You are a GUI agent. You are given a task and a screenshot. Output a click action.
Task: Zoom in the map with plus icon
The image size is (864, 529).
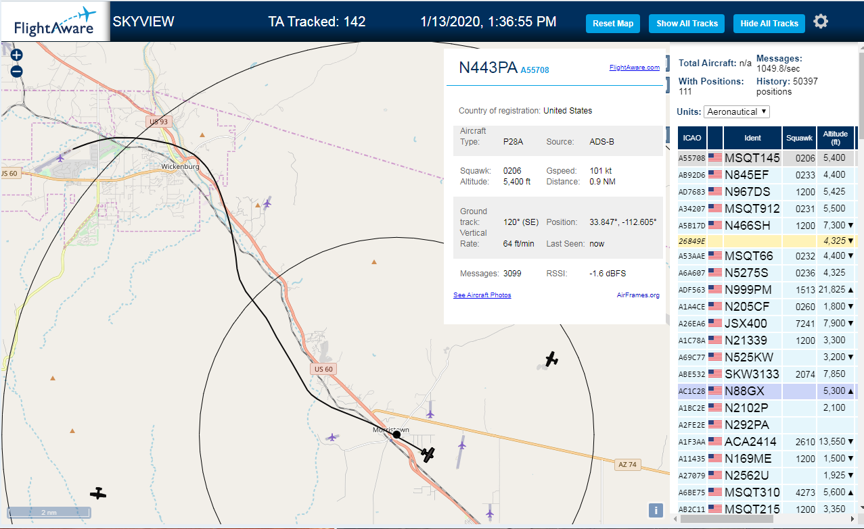(x=17, y=55)
